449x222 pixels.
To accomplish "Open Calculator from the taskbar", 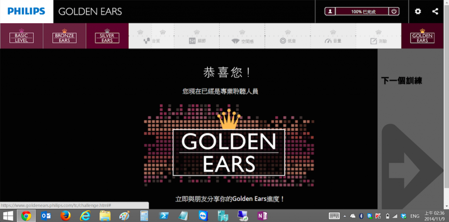I will pos(144,216).
